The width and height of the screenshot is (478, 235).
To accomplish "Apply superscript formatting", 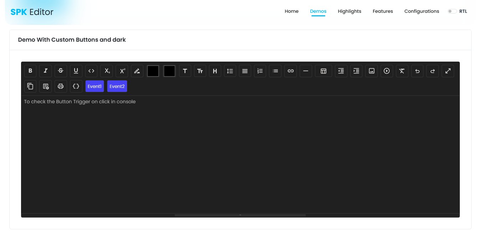I will (122, 71).
